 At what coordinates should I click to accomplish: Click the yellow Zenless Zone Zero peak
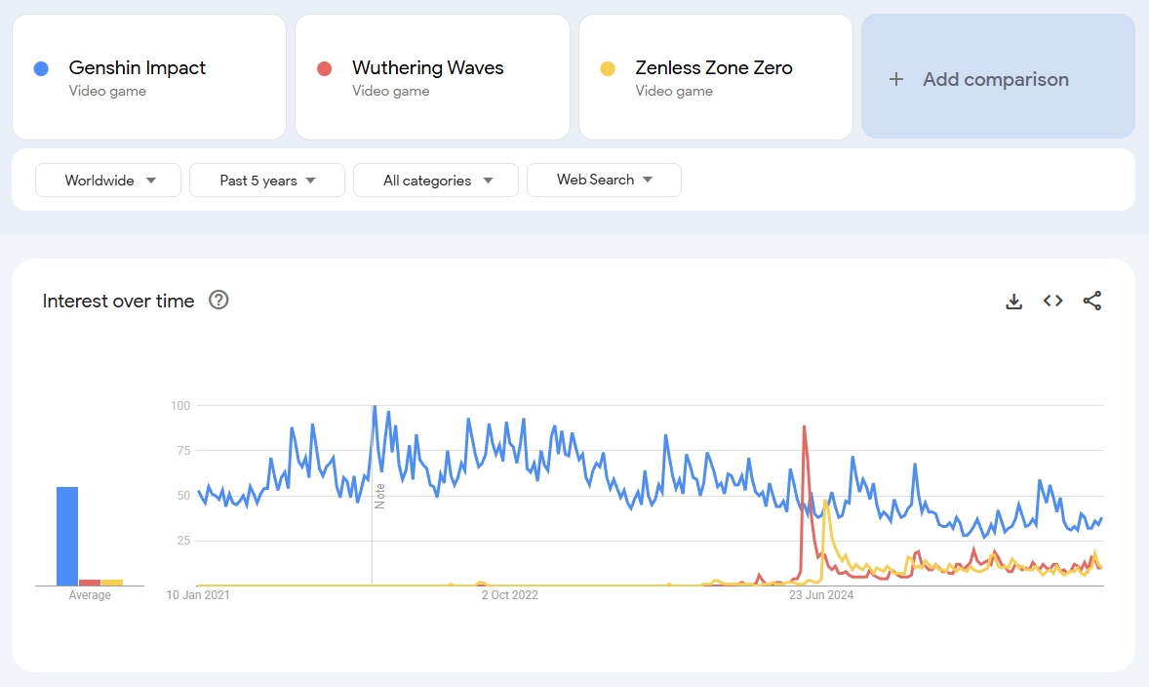(826, 503)
